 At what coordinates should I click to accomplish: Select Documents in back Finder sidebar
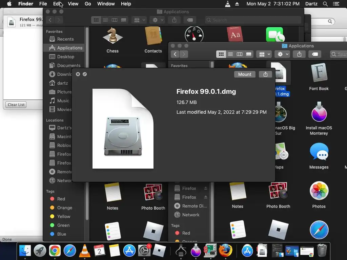64,65
